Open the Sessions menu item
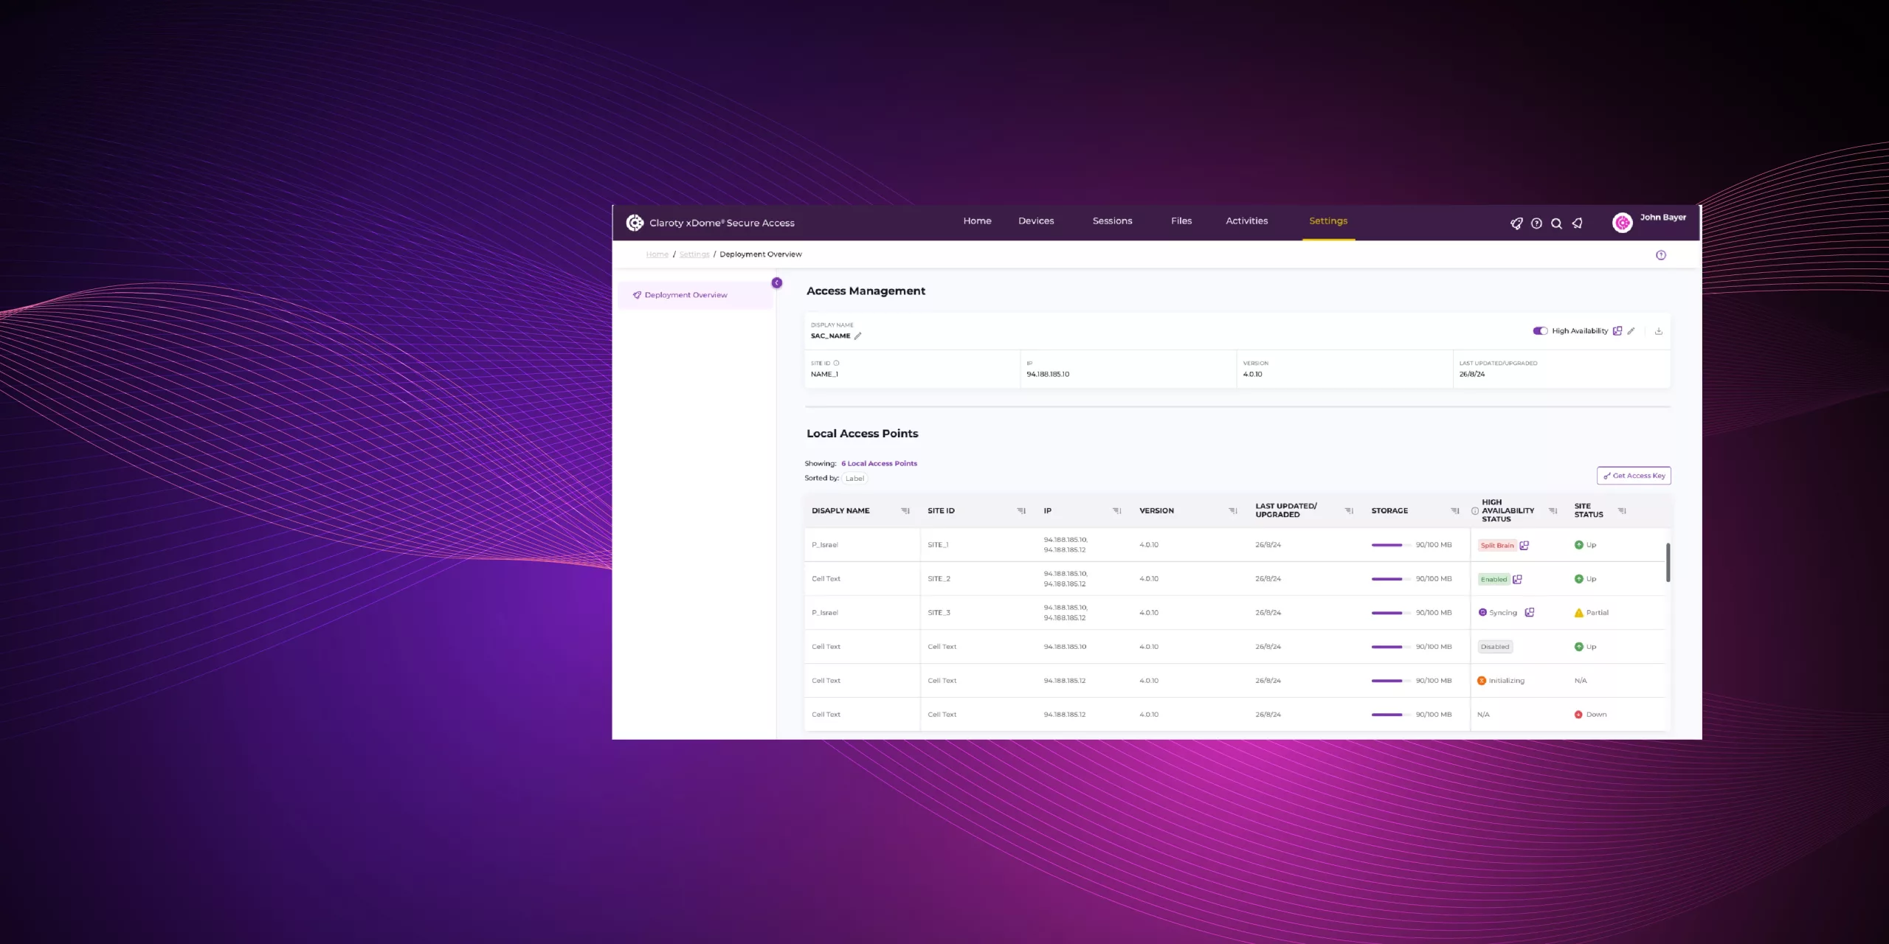This screenshot has width=1889, height=944. click(1112, 221)
